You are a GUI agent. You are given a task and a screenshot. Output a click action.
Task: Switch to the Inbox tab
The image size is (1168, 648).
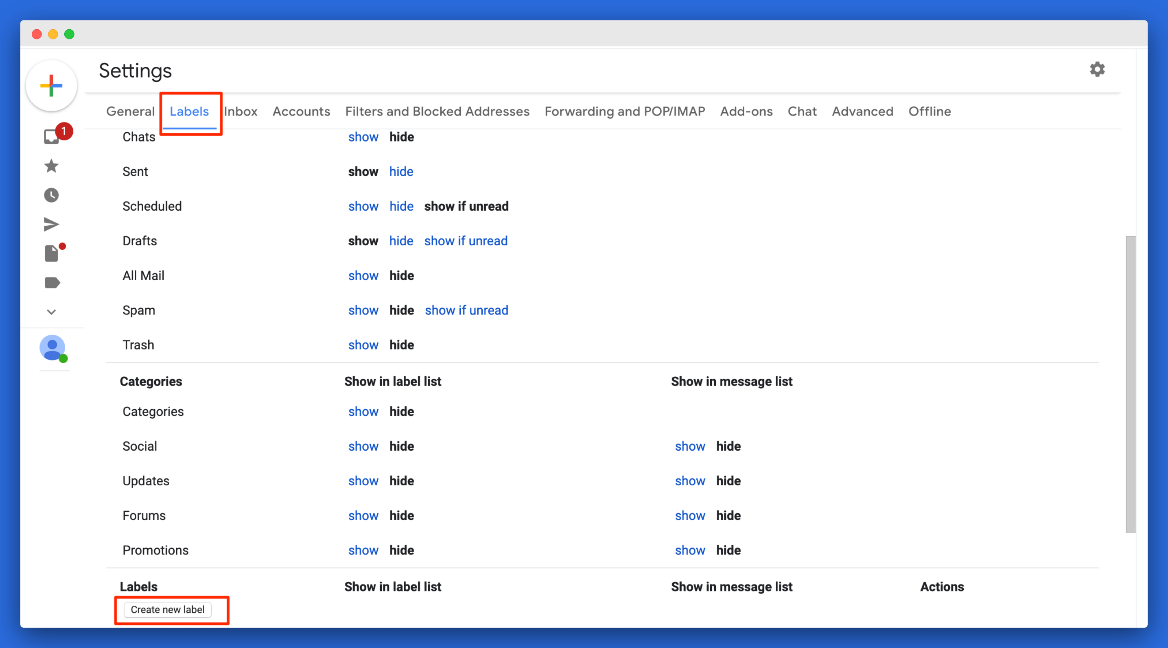(240, 111)
